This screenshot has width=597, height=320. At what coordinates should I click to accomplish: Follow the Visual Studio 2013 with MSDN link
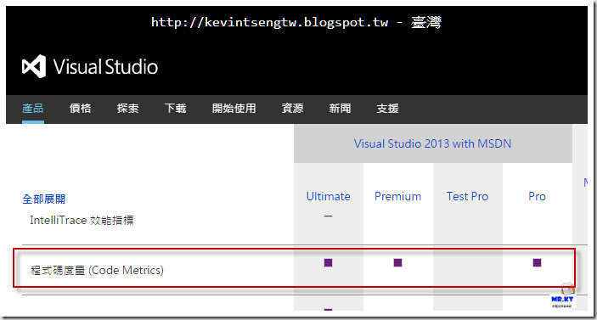coord(432,143)
